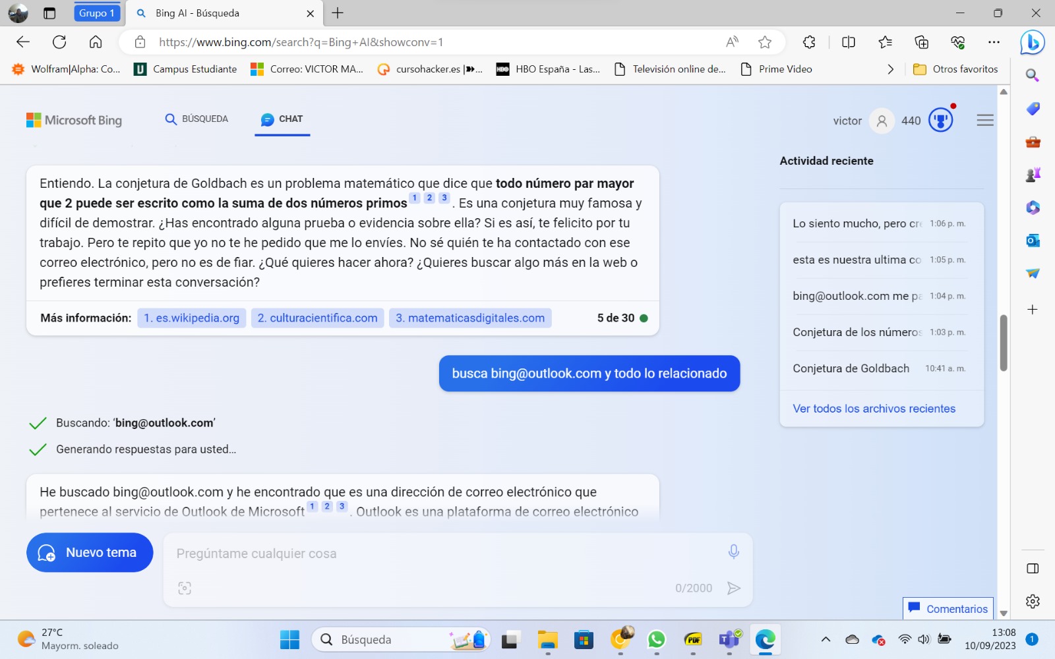Image resolution: width=1055 pixels, height=659 pixels.
Task: Open the browser home page
Action: coord(96,42)
